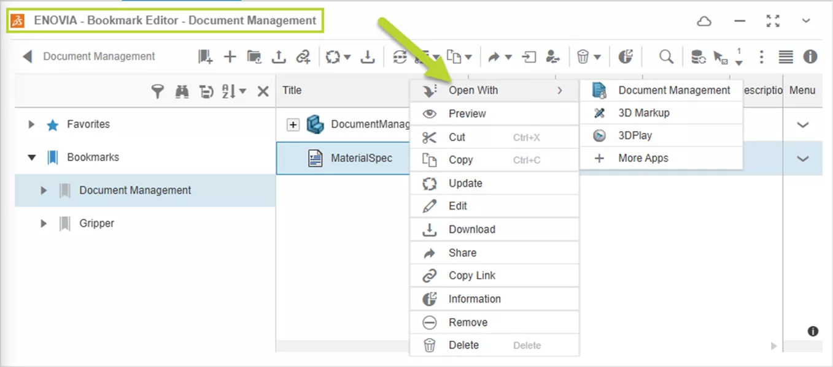
Task: Open the trash (delete) toolbar icon
Action: (x=583, y=56)
